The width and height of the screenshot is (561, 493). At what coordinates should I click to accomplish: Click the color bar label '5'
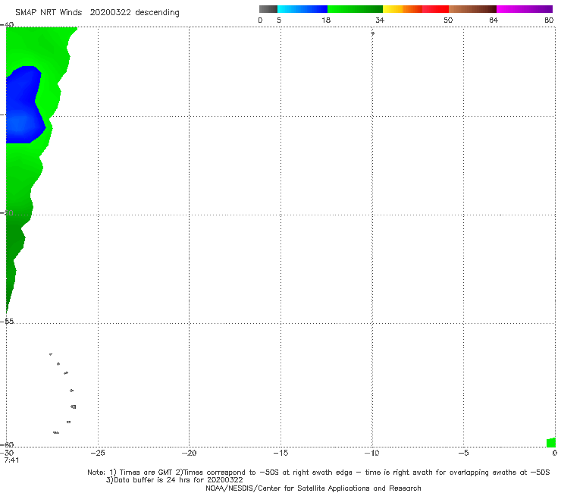(279, 20)
